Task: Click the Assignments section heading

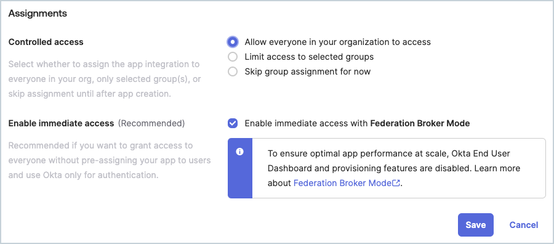Action: [x=38, y=14]
